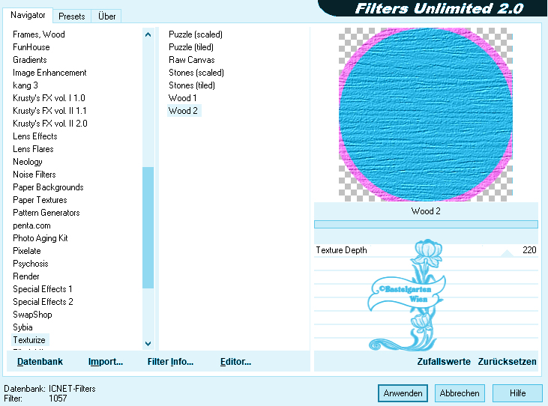Click Zurücksetzen to reset settings
Screen dimensions: 548x406
pos(507,362)
